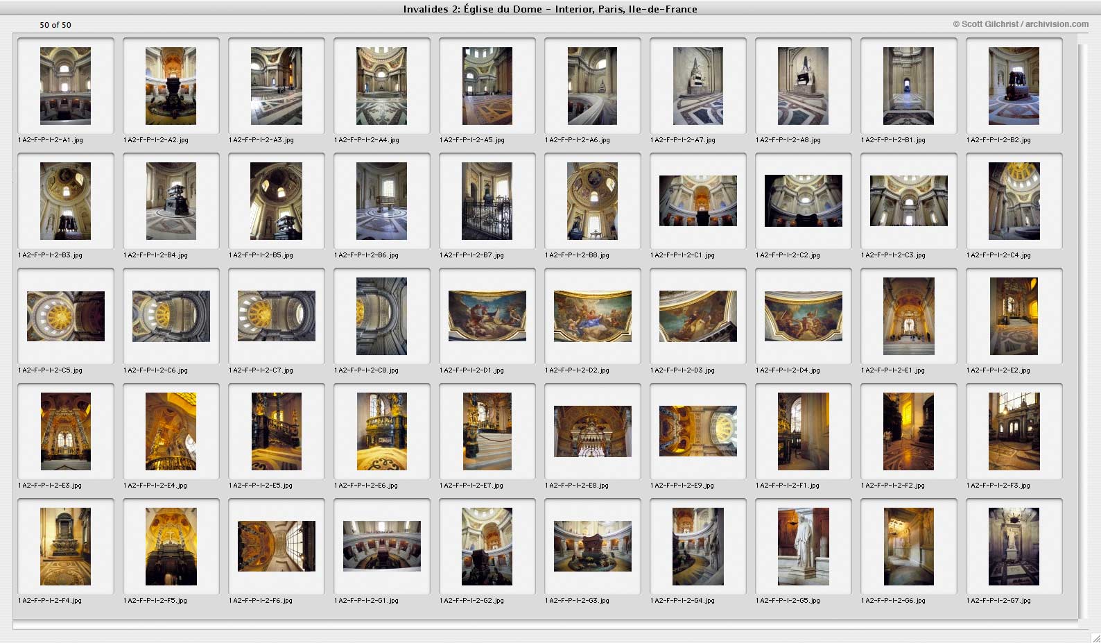Click thumbnail 1A2-F-P-I-2-B5.jpg
This screenshot has width=1101, height=643.
tap(277, 201)
